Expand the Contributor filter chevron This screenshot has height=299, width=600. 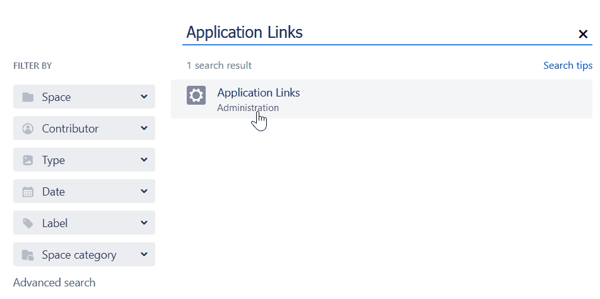[x=144, y=129]
